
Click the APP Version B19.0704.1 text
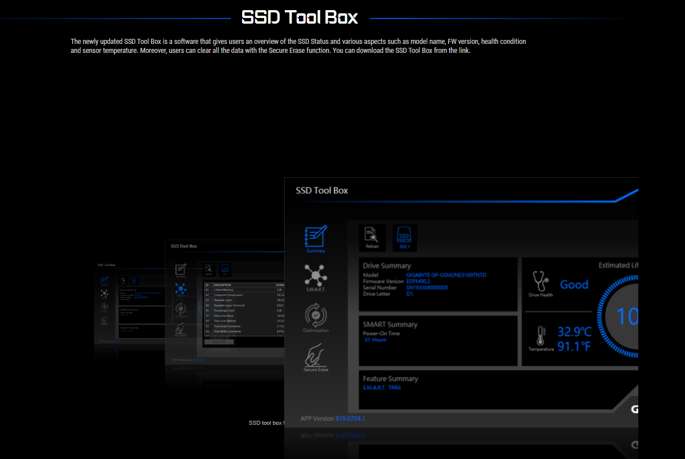click(333, 418)
